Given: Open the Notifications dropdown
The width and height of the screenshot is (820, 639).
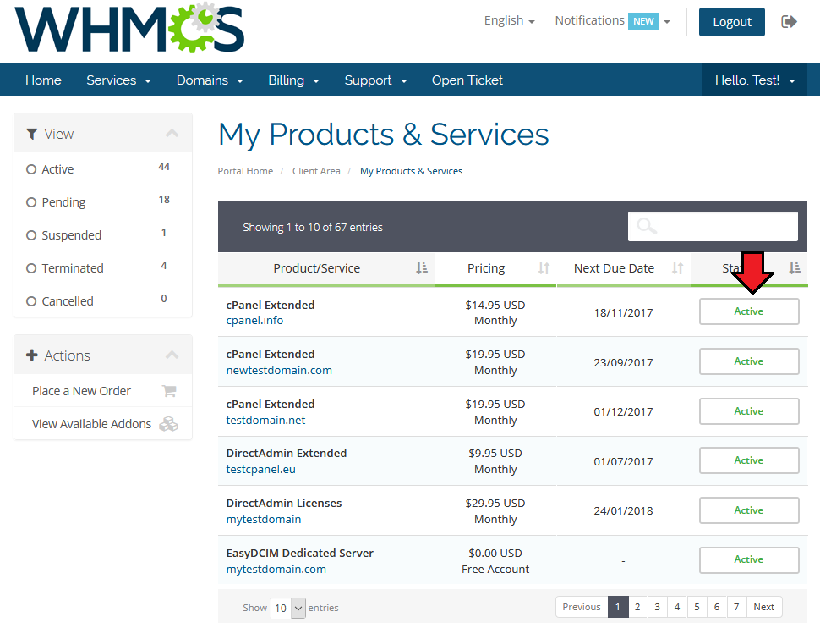Looking at the screenshot, I should pos(612,20).
